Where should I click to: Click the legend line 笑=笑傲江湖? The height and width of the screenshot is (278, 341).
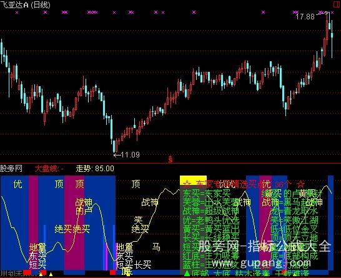(x=294, y=221)
